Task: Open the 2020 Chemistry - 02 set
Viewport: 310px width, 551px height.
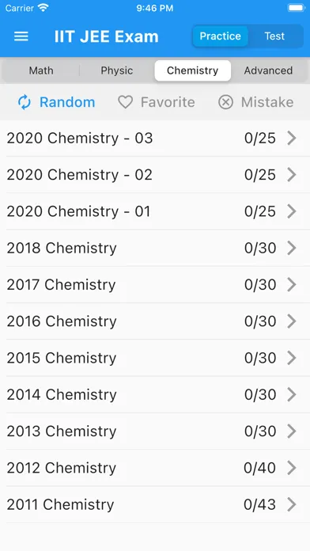Action: tap(155, 175)
